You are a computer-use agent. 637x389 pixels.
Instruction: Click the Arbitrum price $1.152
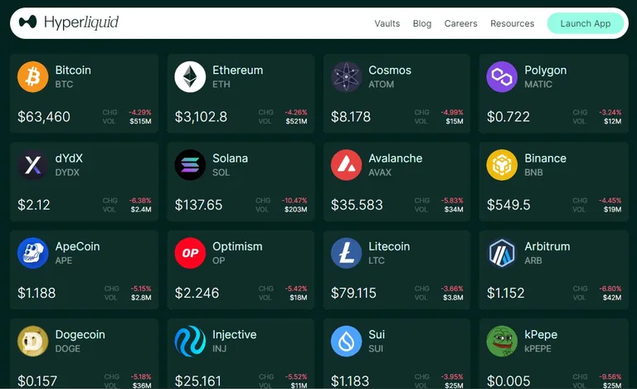pos(506,293)
